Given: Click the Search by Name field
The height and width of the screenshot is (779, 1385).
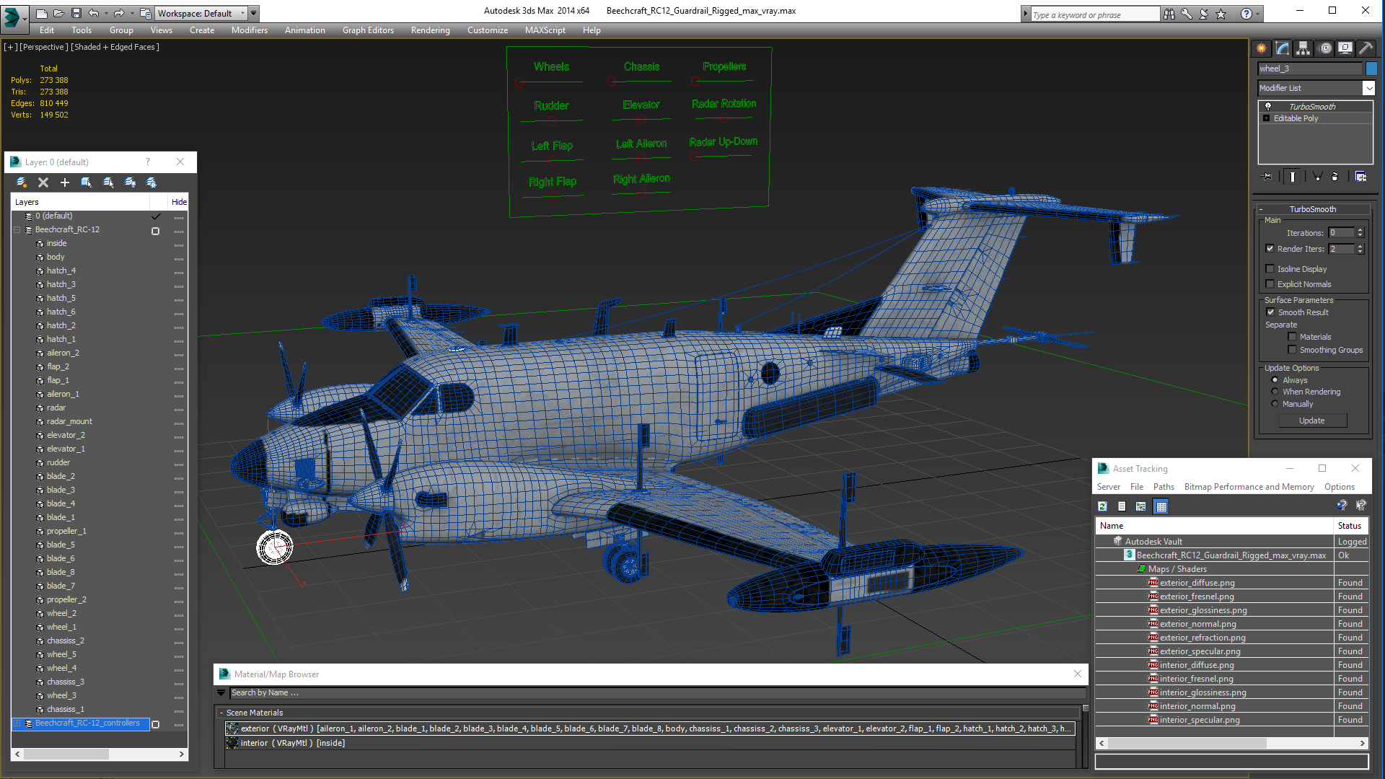Looking at the screenshot, I should point(656,692).
